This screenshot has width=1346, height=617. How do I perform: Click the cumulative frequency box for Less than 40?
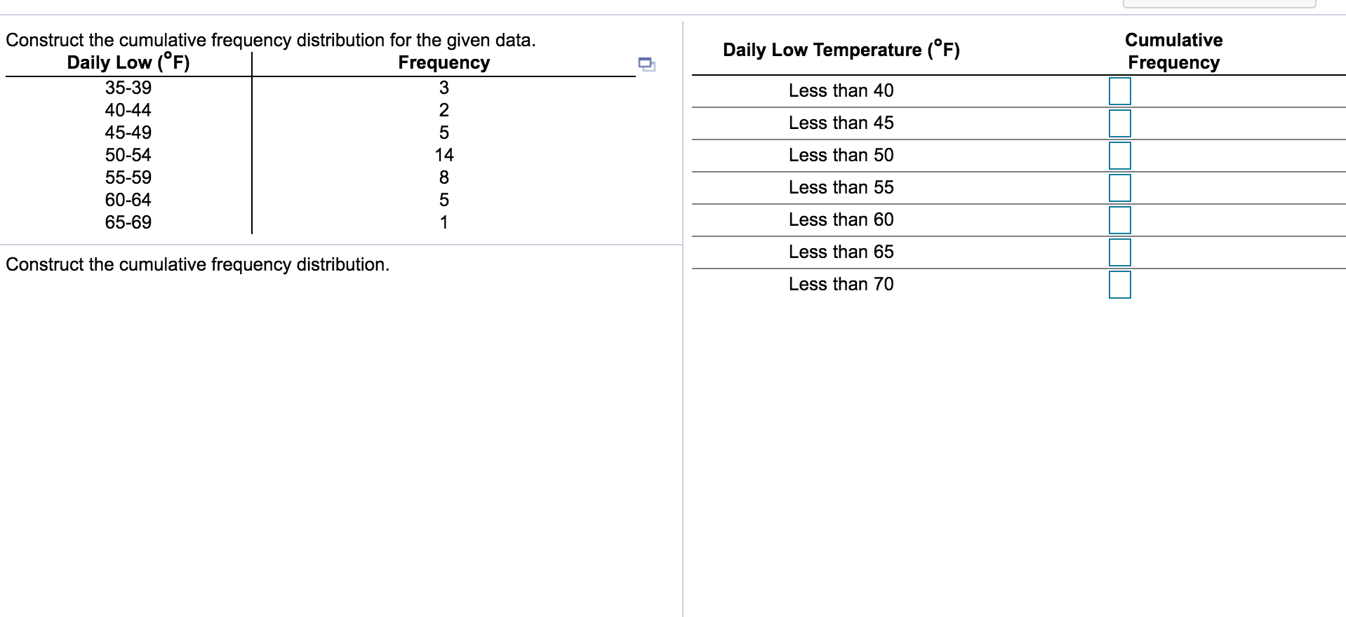tap(1120, 91)
